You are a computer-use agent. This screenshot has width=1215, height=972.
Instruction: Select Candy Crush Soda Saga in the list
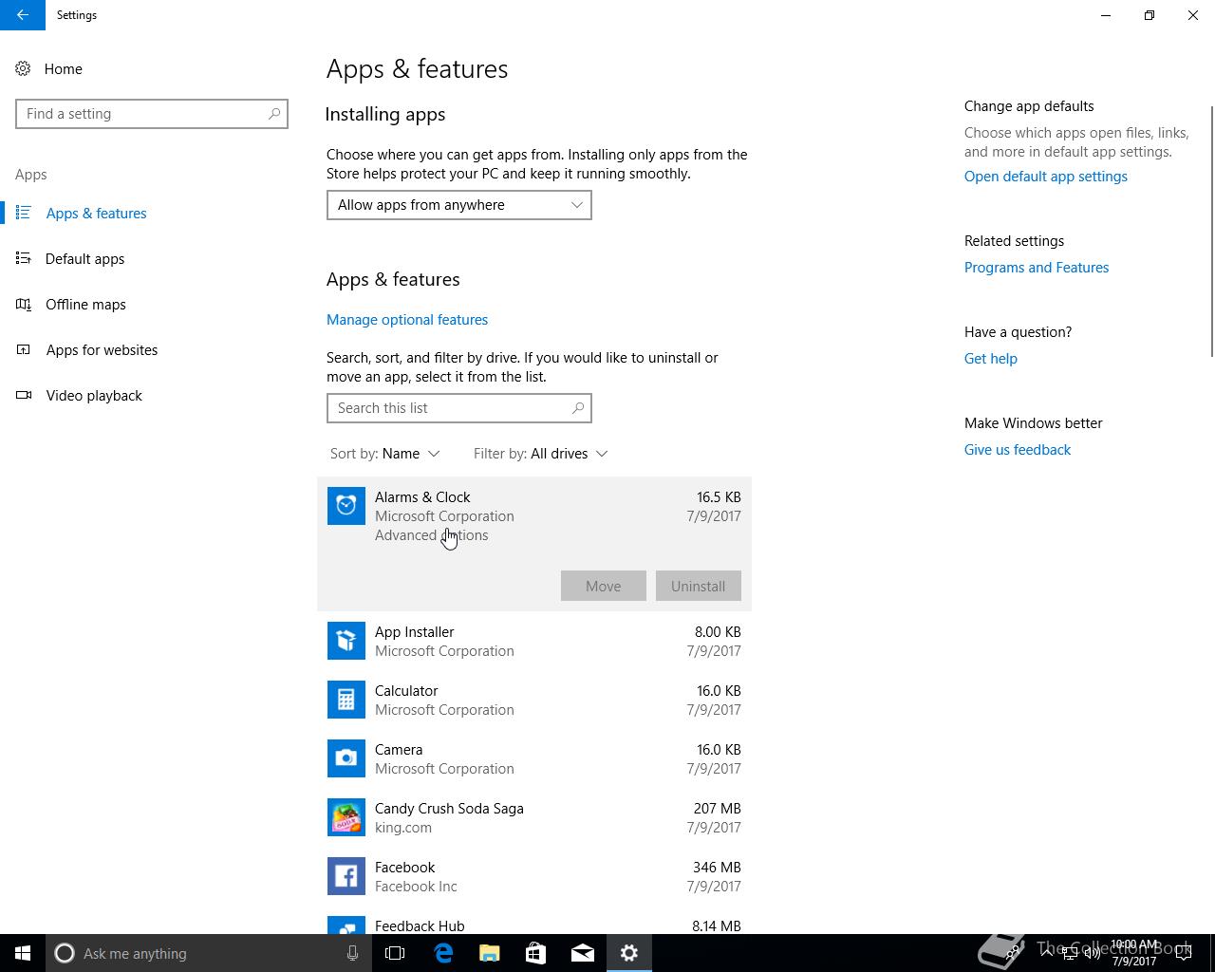click(534, 817)
